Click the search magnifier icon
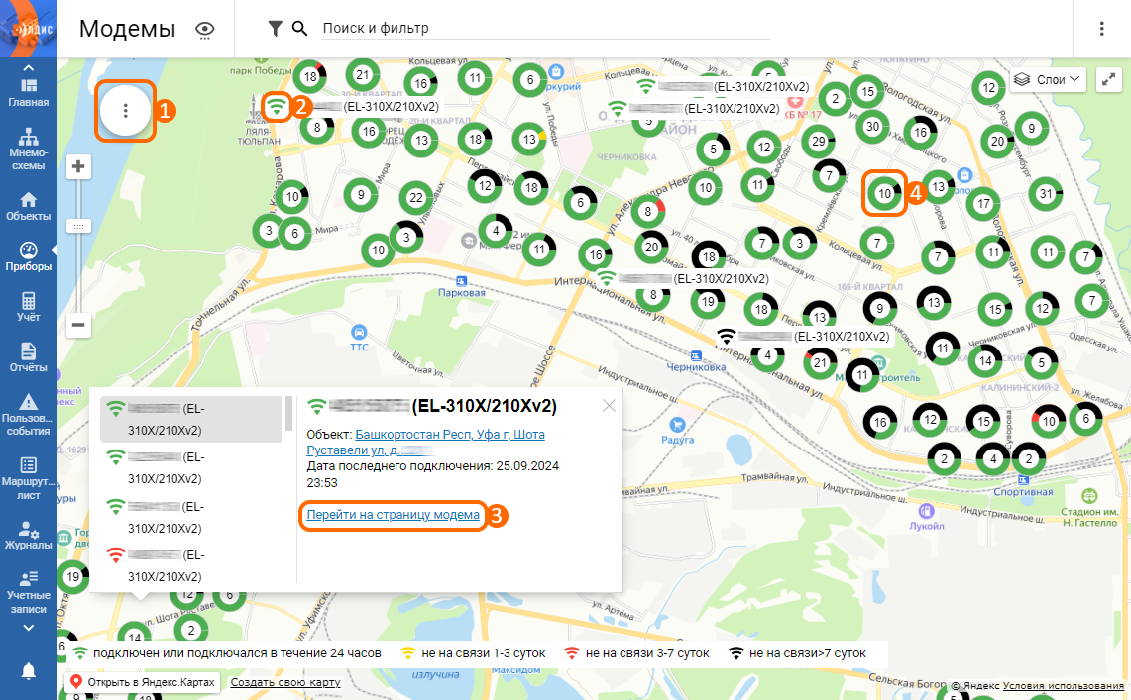This screenshot has width=1131, height=700. click(300, 28)
